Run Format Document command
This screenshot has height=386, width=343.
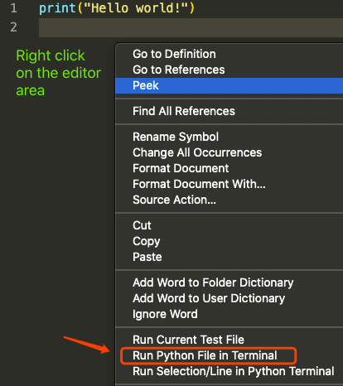[229, 168]
